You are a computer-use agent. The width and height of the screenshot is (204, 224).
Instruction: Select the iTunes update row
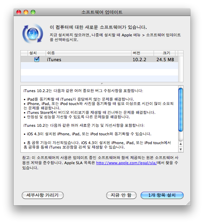(99, 59)
